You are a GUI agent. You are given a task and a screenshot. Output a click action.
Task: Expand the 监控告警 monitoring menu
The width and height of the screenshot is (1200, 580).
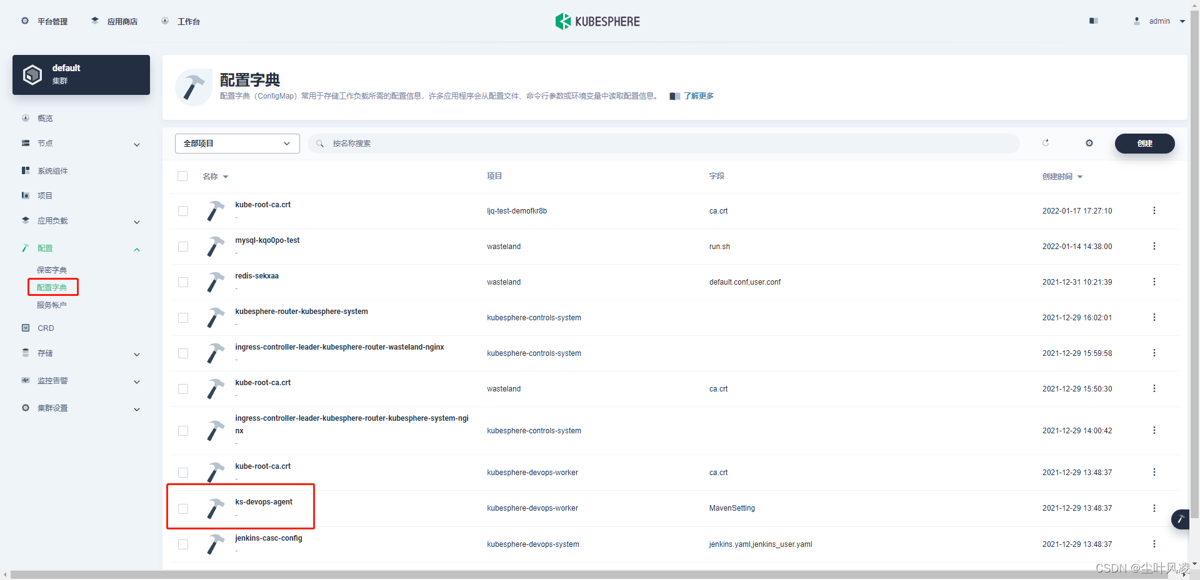81,381
